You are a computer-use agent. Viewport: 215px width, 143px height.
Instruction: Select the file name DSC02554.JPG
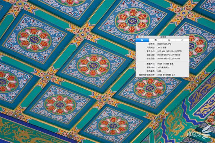pyautogui.click(x=164, y=44)
